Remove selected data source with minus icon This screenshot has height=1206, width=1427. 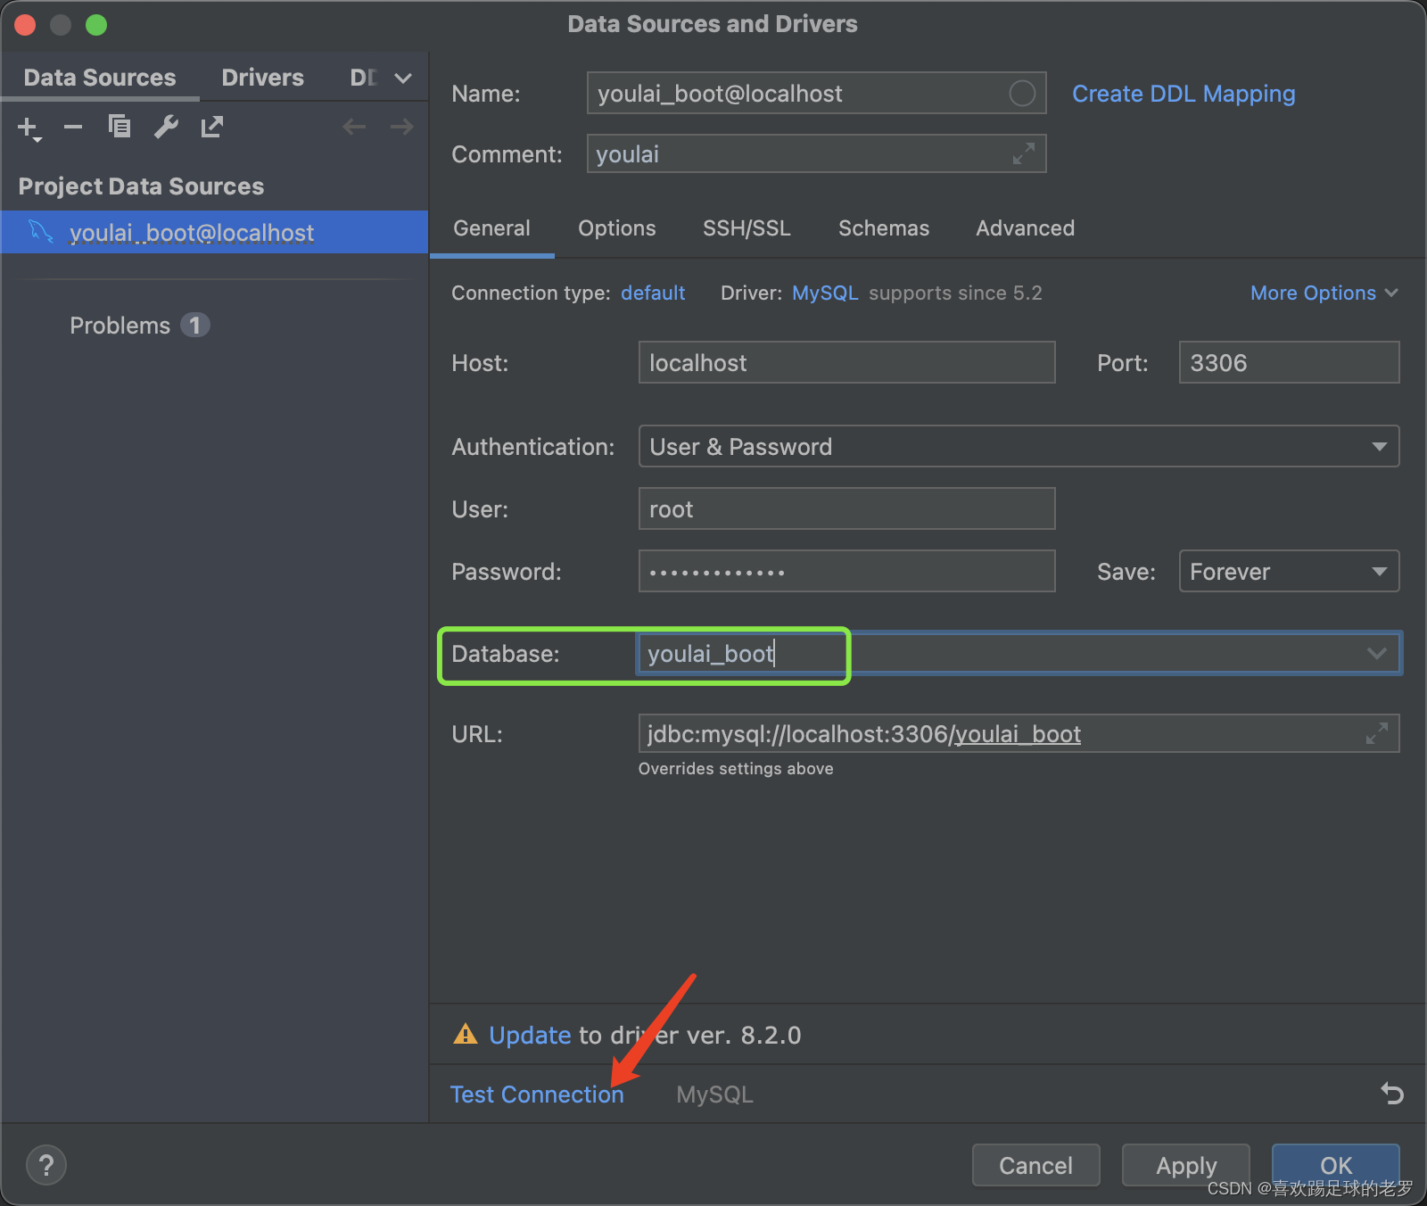point(73,127)
